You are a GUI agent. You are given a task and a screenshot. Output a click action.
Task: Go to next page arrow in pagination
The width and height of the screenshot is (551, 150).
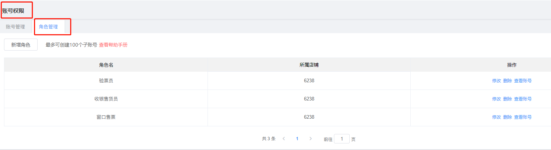[311, 139]
